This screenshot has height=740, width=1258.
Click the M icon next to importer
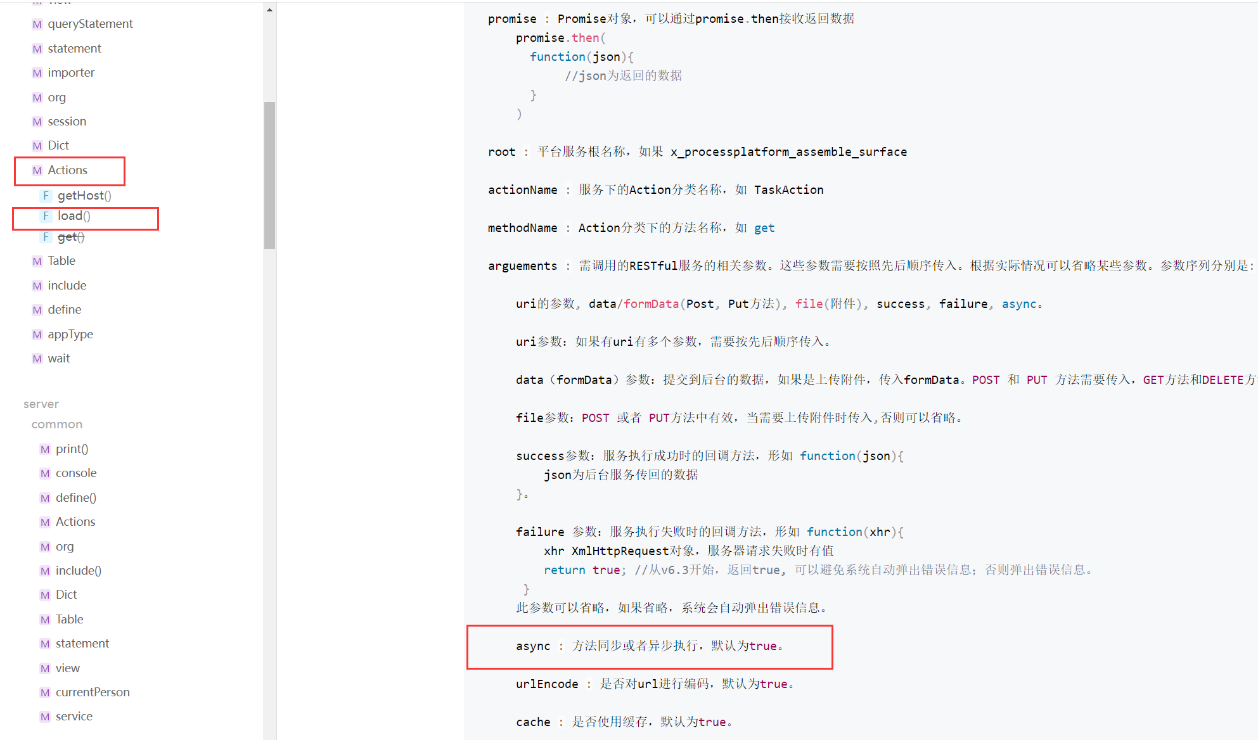coord(37,73)
